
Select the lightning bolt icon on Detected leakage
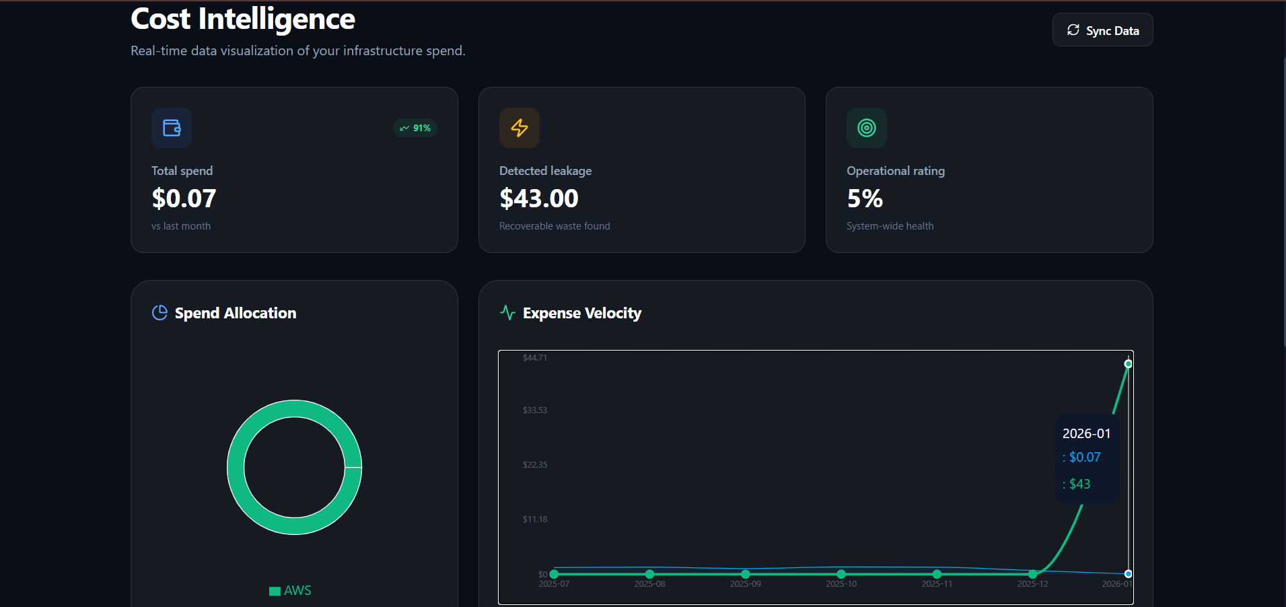519,128
